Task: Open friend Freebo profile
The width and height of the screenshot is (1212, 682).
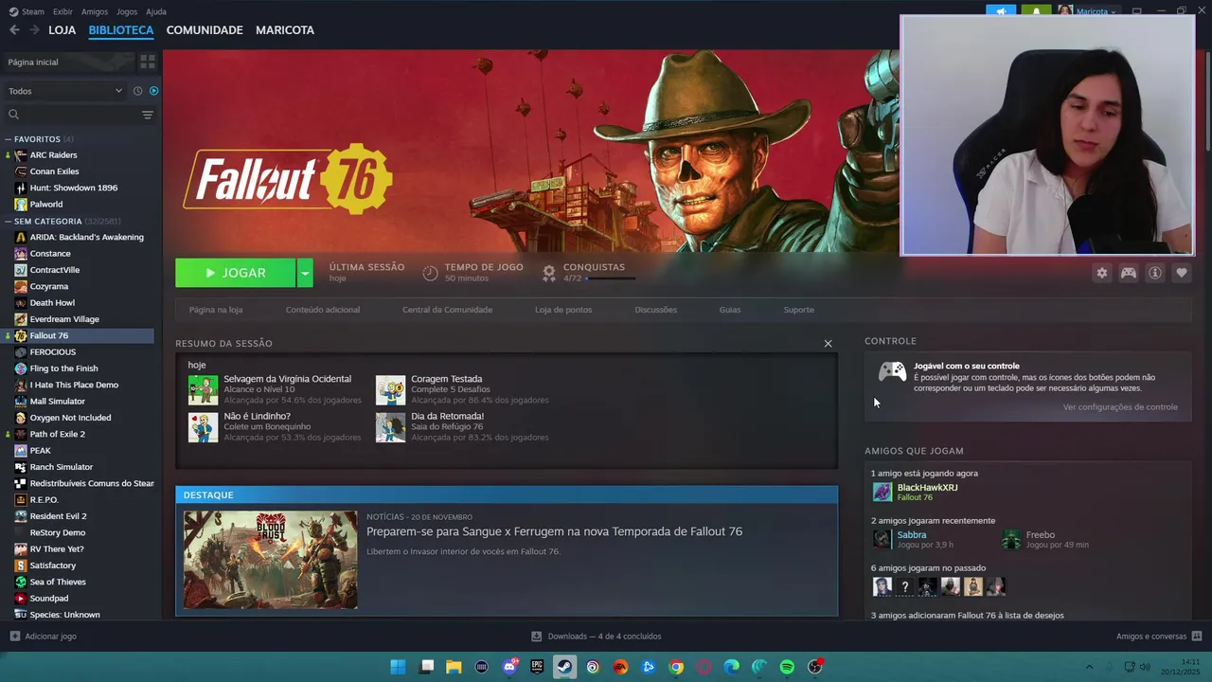Action: [1041, 535]
